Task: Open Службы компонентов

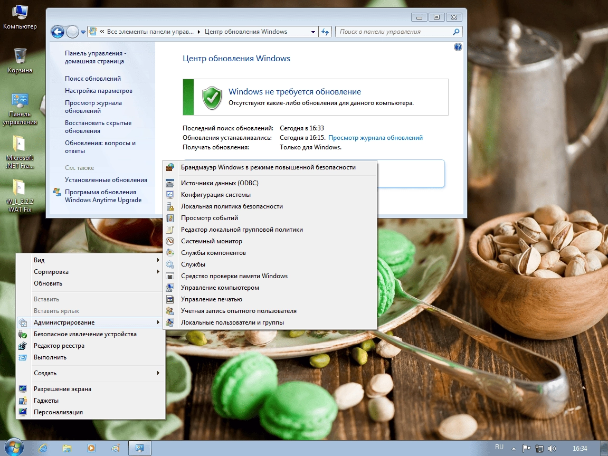Action: [x=270, y=253]
